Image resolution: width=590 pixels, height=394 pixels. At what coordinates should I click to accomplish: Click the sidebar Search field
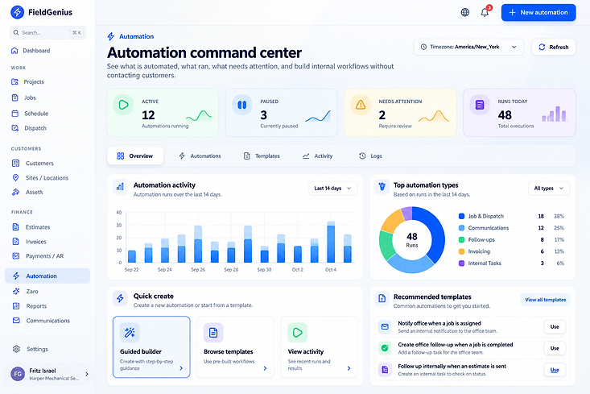pyautogui.click(x=47, y=32)
